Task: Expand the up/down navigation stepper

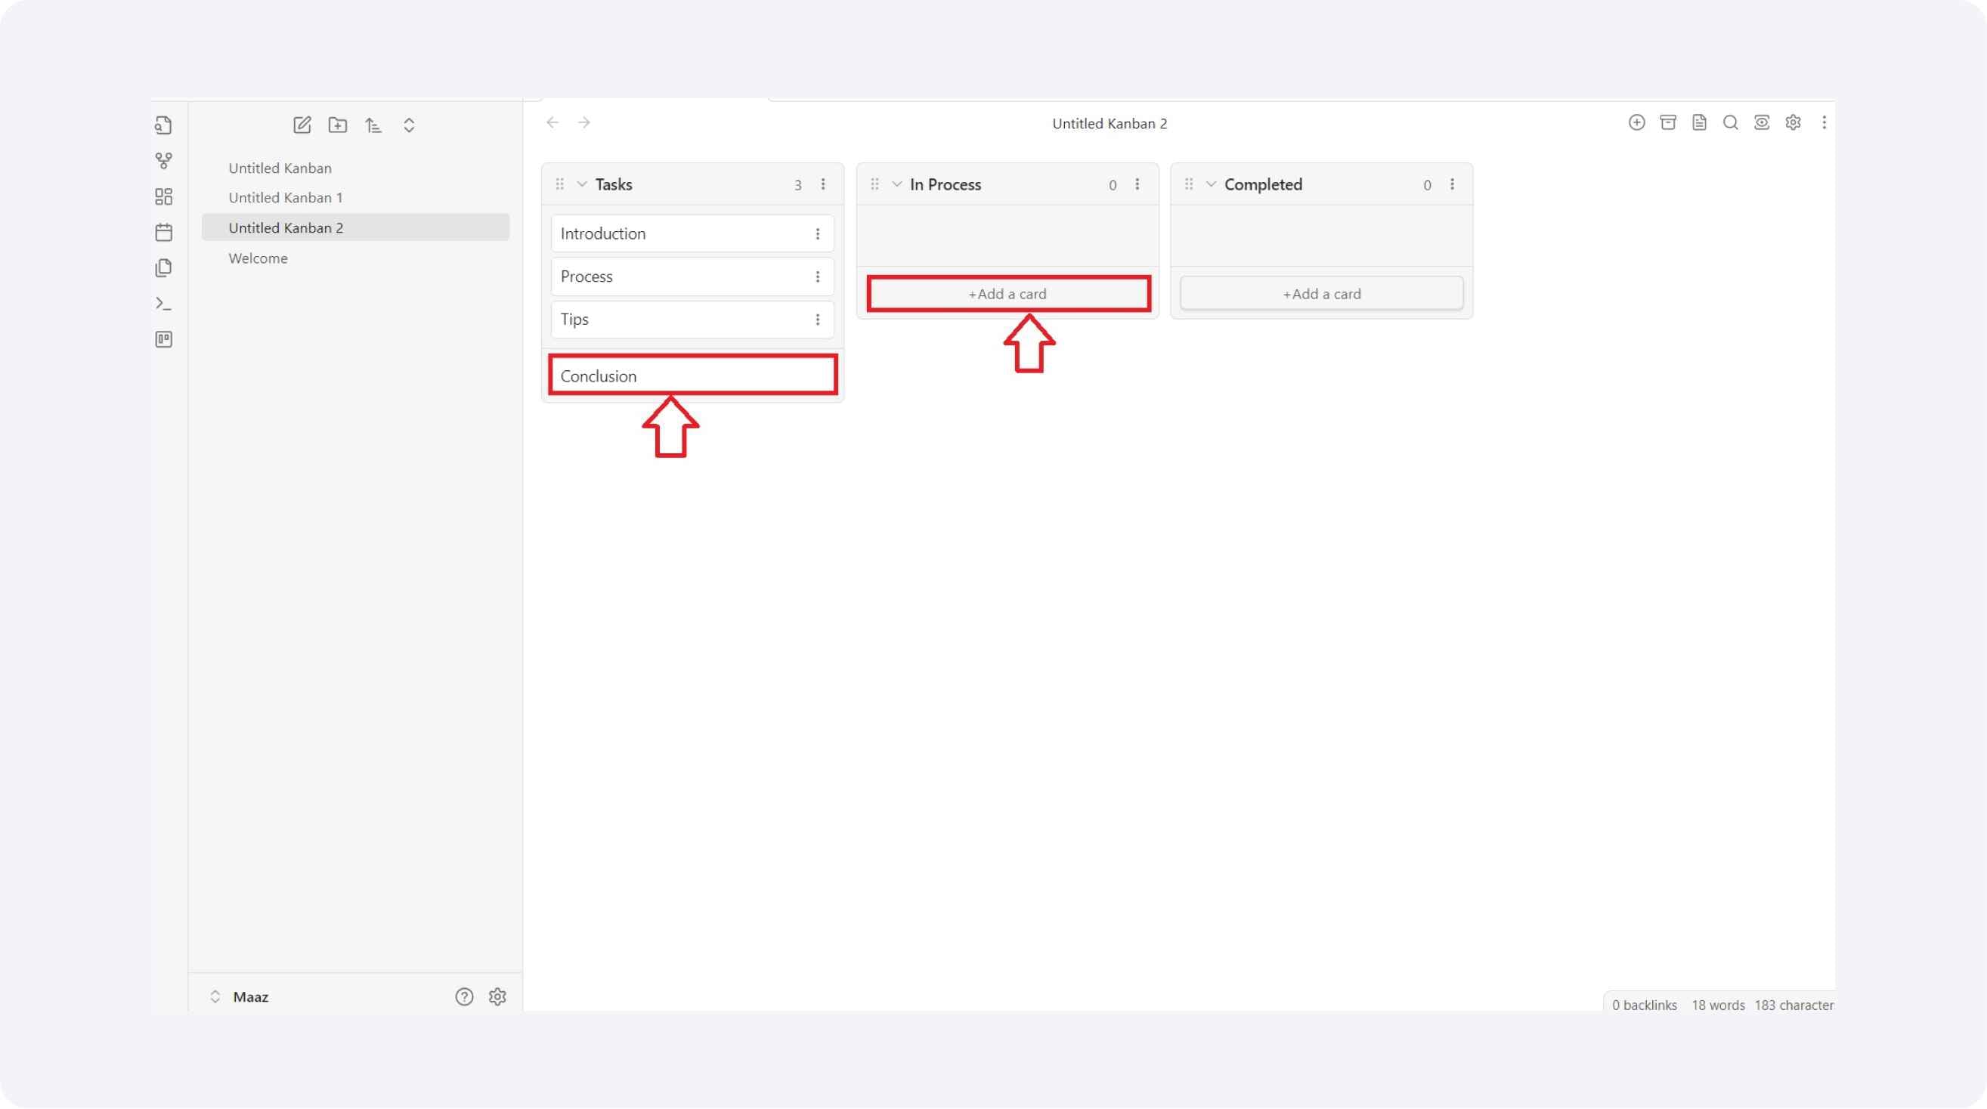Action: tap(408, 124)
